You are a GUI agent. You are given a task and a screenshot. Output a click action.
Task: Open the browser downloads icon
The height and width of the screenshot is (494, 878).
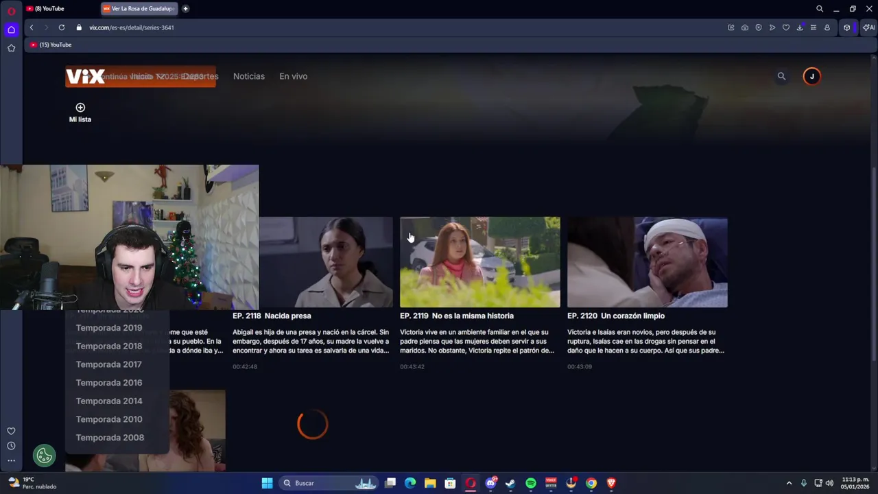click(800, 27)
